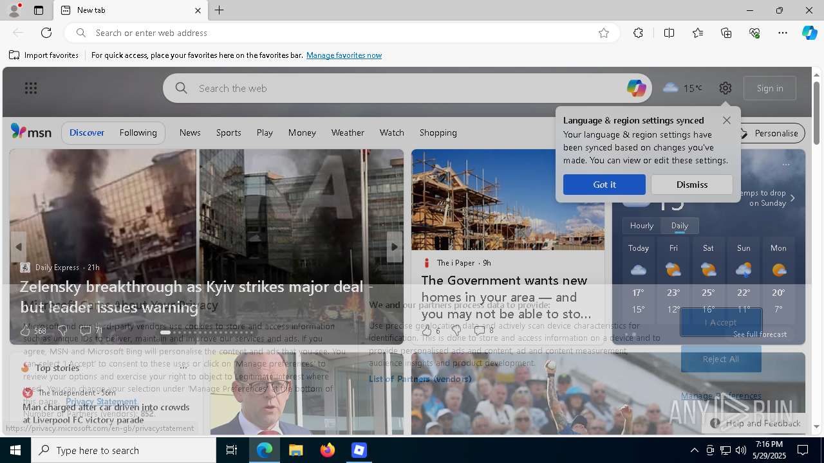Open the weather 15°C indicator
The width and height of the screenshot is (824, 463).
(682, 88)
